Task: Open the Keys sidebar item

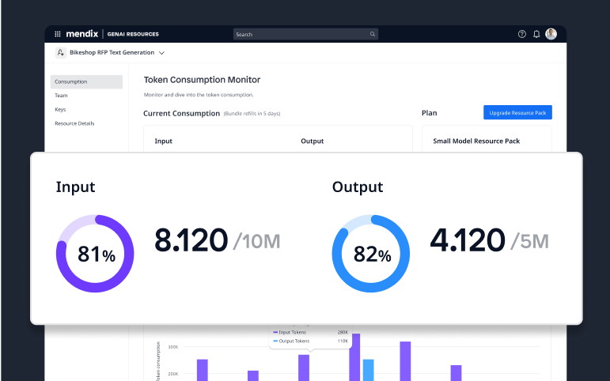Action: (x=60, y=110)
